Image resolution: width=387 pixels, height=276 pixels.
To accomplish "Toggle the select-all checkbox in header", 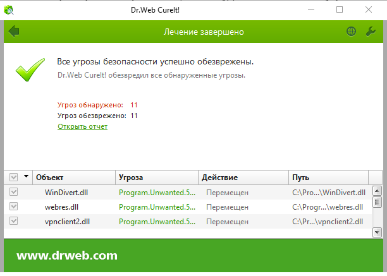I will 13,177.
